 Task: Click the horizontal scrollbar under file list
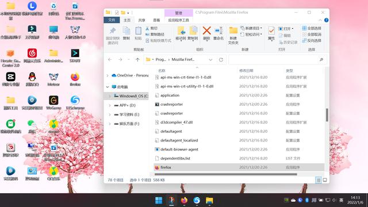[x=226, y=174]
